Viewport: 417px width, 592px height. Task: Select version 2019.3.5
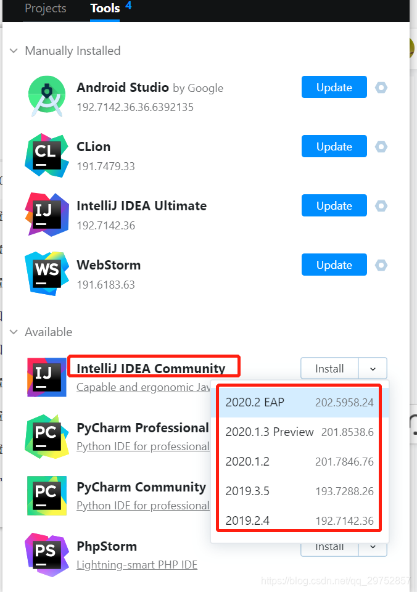300,491
